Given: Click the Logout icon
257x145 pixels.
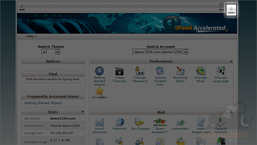Looking at the screenshot, I should point(231,10).
